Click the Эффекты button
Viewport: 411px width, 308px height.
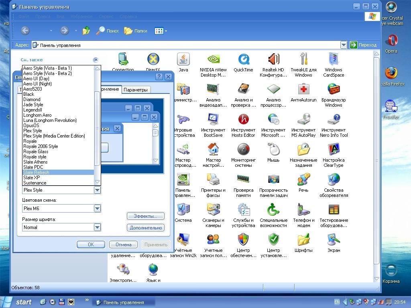145,216
